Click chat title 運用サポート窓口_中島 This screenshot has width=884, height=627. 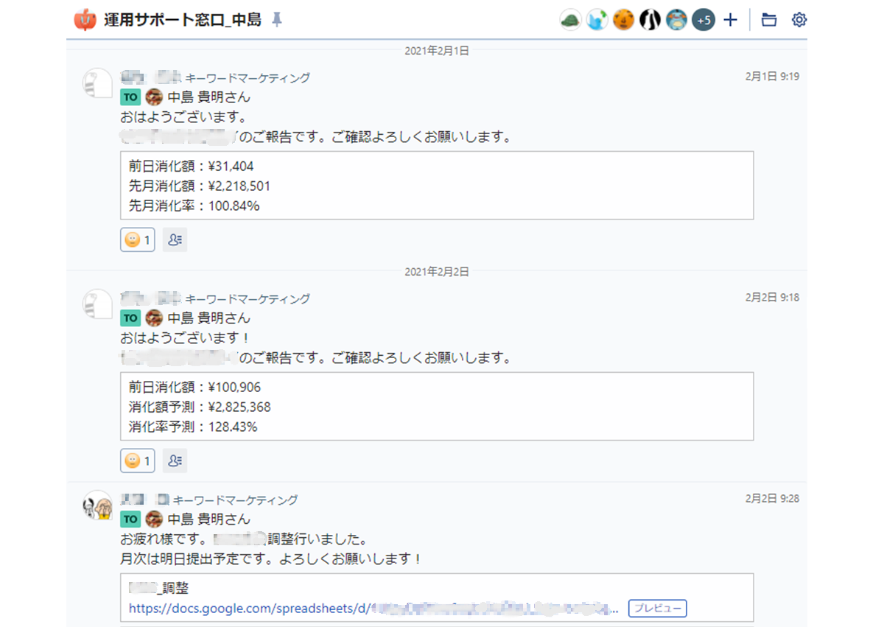(x=183, y=21)
